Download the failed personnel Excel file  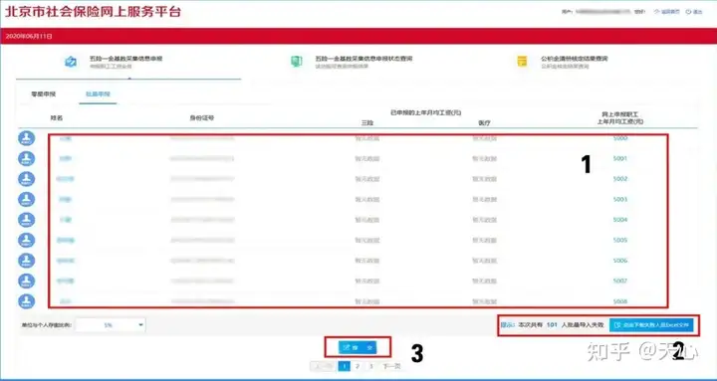point(651,325)
